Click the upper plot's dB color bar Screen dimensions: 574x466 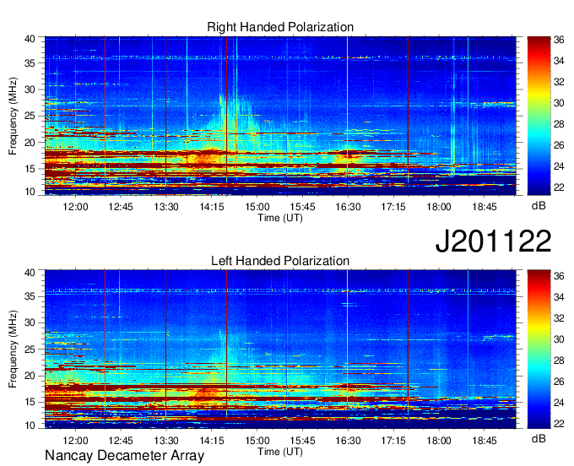539,116
